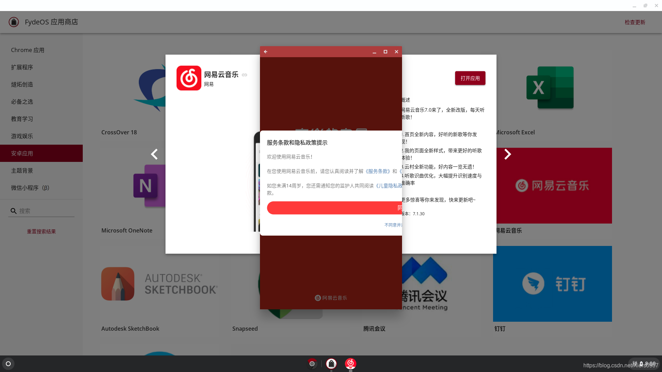Viewport: 662px width, 372px height.
Task: Click the FydeOS store bag logo
Action: [14, 22]
